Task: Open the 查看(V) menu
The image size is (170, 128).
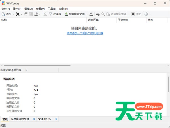Action: (40, 9)
